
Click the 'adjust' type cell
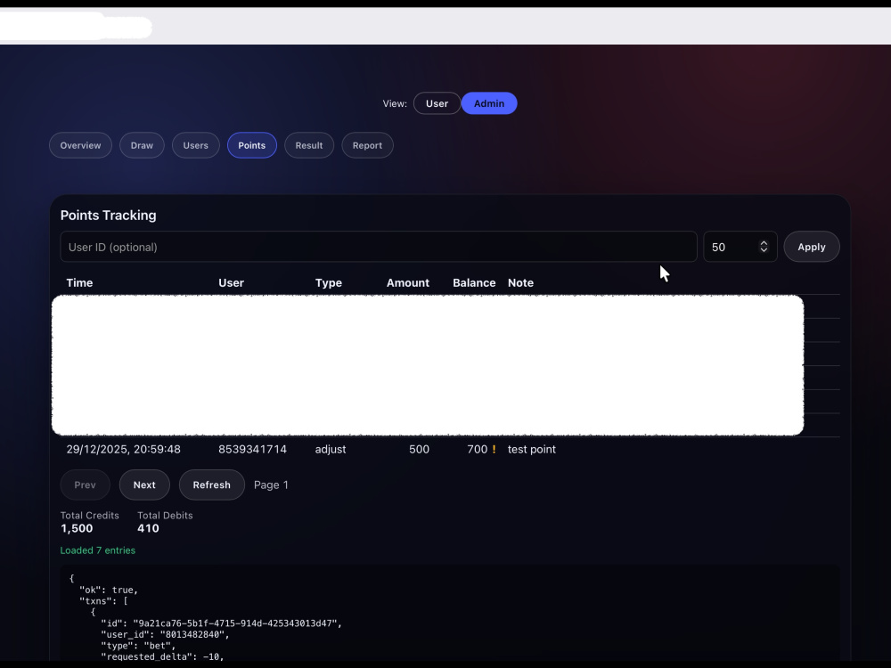pyautogui.click(x=331, y=449)
